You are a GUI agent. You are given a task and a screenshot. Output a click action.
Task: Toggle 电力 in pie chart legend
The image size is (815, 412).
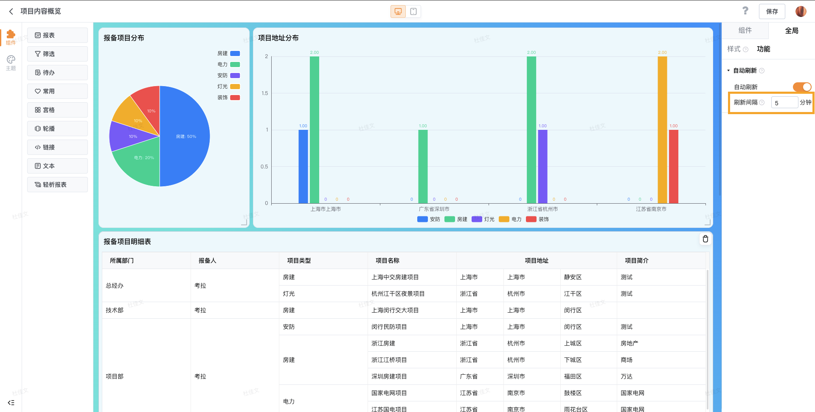(x=228, y=64)
